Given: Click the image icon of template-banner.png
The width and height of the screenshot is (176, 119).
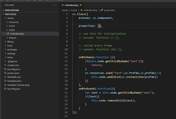Looking at the screenshot, I should 5,85.
